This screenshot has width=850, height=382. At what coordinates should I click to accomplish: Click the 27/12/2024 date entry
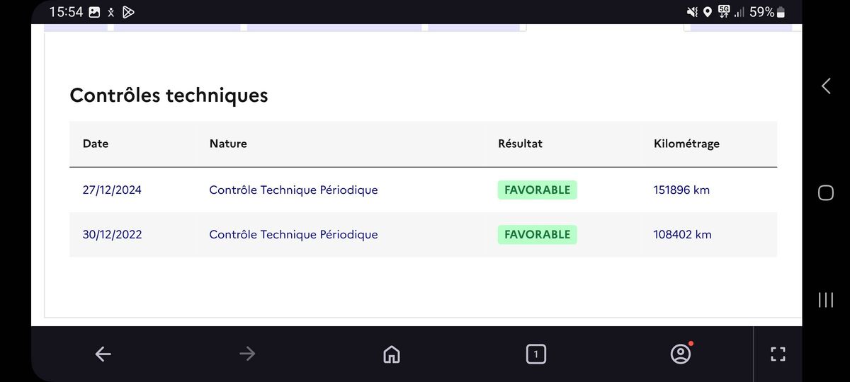click(112, 190)
